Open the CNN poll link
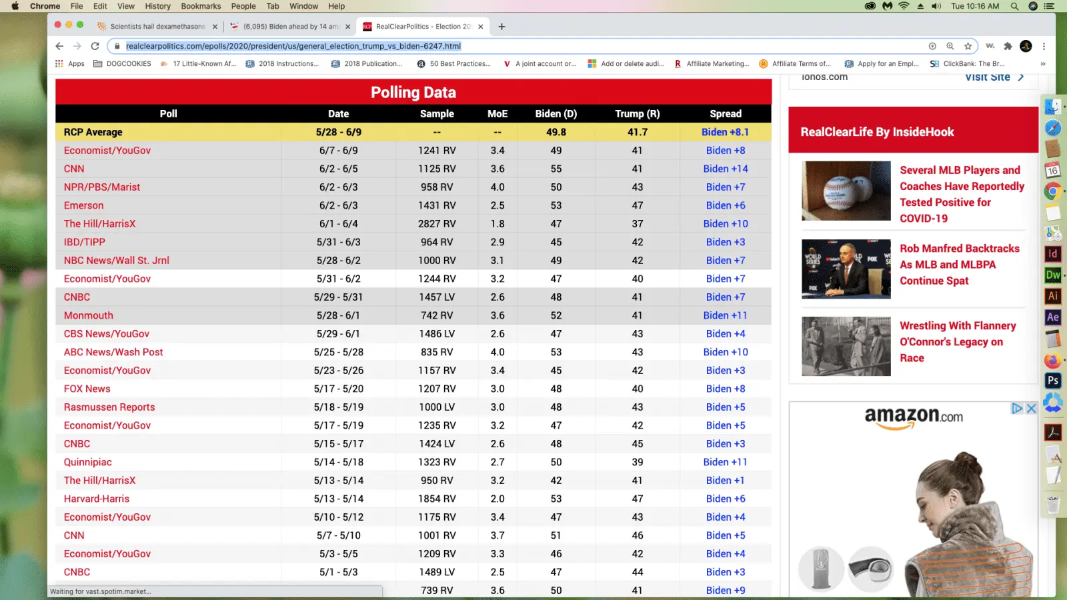 (73, 169)
